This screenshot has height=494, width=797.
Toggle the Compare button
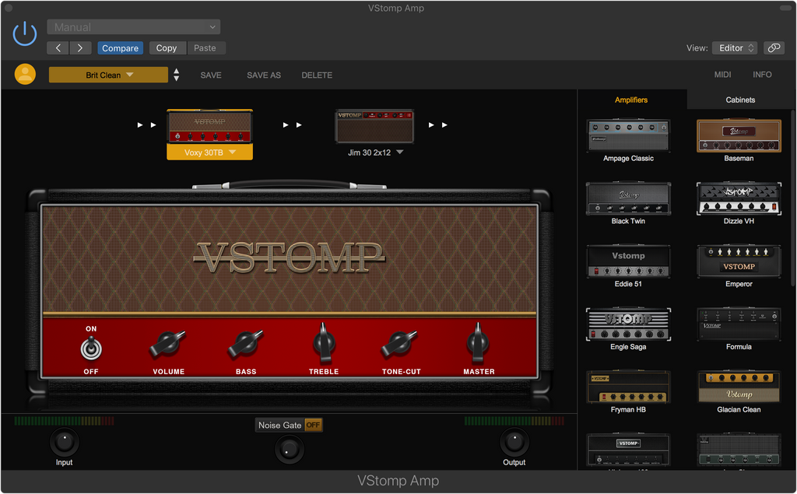click(x=121, y=48)
